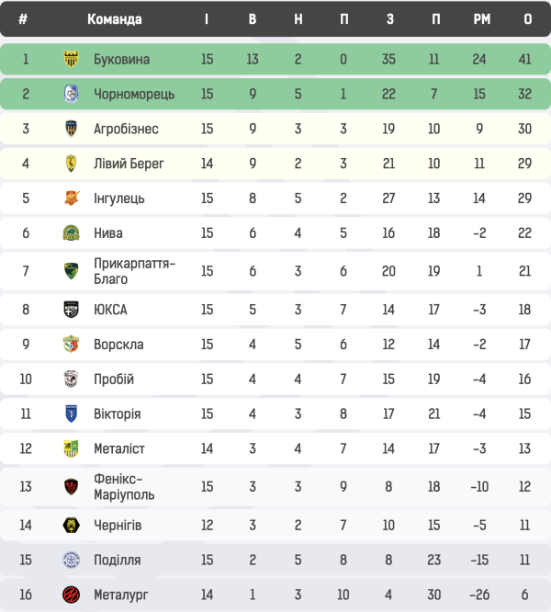Click the # rank column header
This screenshot has height=612, width=551.
pyautogui.click(x=23, y=19)
